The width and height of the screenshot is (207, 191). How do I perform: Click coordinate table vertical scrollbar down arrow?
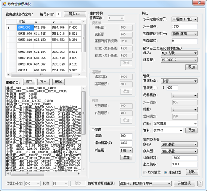click(x=84, y=70)
